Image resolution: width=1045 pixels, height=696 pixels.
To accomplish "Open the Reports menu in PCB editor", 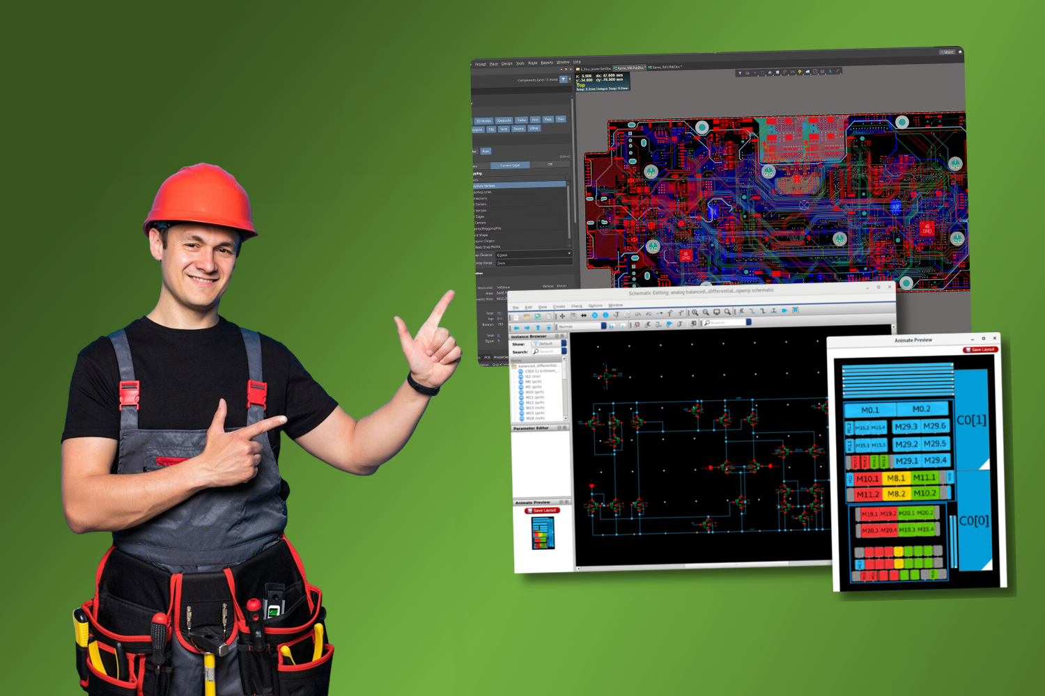I will (547, 63).
